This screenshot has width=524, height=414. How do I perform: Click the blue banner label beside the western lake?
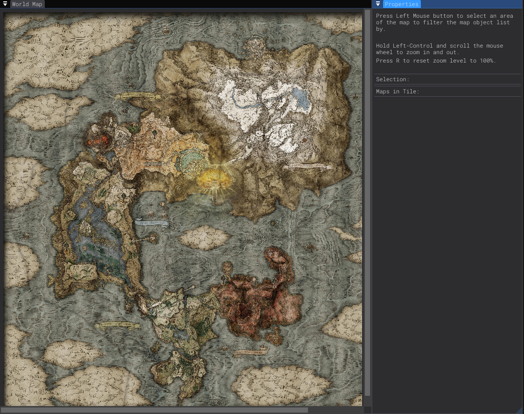coord(152,223)
